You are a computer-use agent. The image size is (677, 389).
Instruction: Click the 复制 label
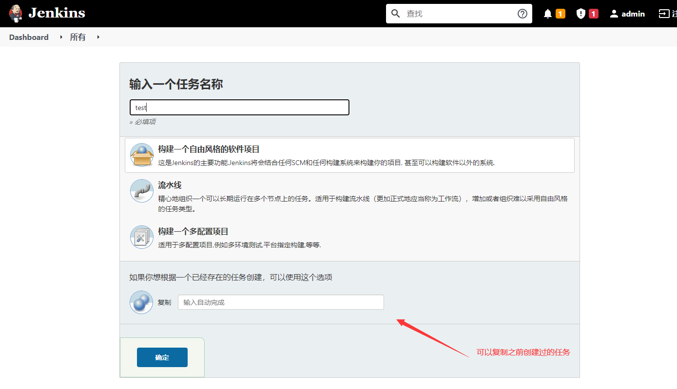(x=164, y=302)
